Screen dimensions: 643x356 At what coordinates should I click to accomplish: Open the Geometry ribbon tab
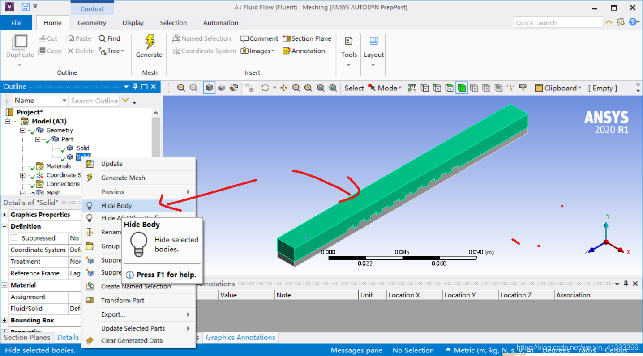(x=92, y=23)
